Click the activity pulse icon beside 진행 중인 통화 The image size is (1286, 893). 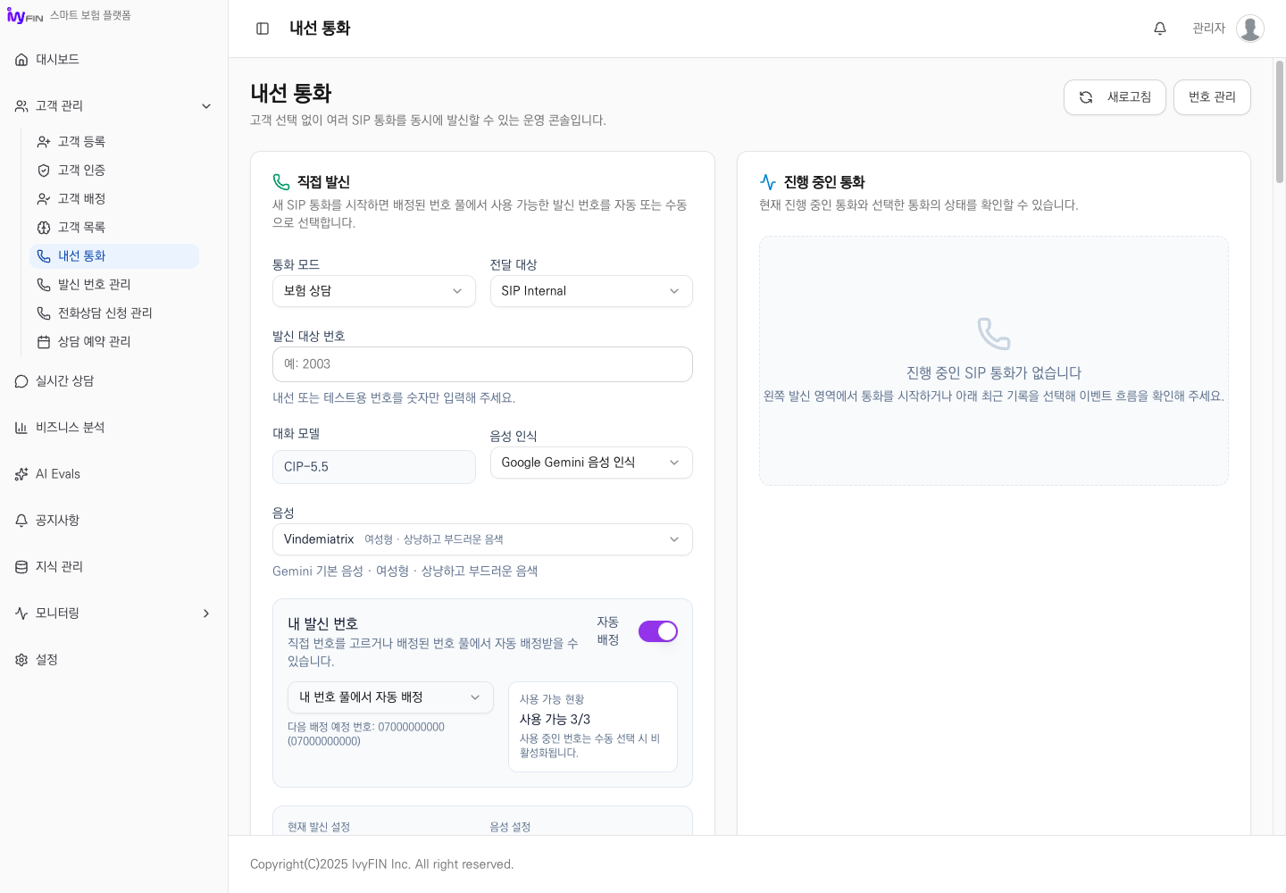coord(768,182)
